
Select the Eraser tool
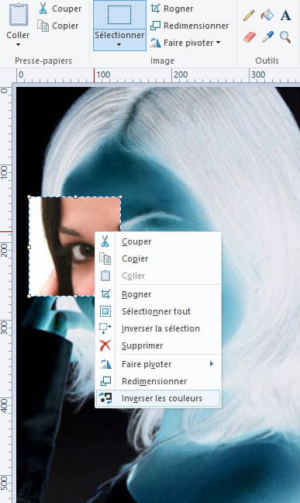pyautogui.click(x=250, y=37)
